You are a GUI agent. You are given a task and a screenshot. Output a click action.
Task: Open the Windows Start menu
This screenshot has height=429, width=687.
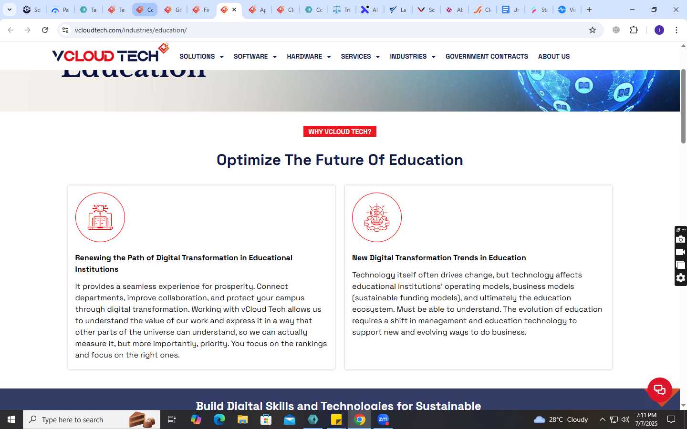pos(11,419)
